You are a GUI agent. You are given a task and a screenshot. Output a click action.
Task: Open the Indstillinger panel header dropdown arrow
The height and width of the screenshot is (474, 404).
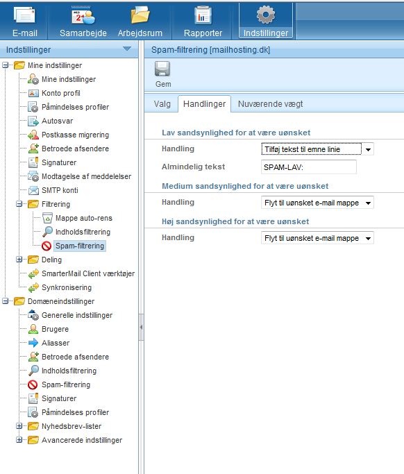click(127, 49)
